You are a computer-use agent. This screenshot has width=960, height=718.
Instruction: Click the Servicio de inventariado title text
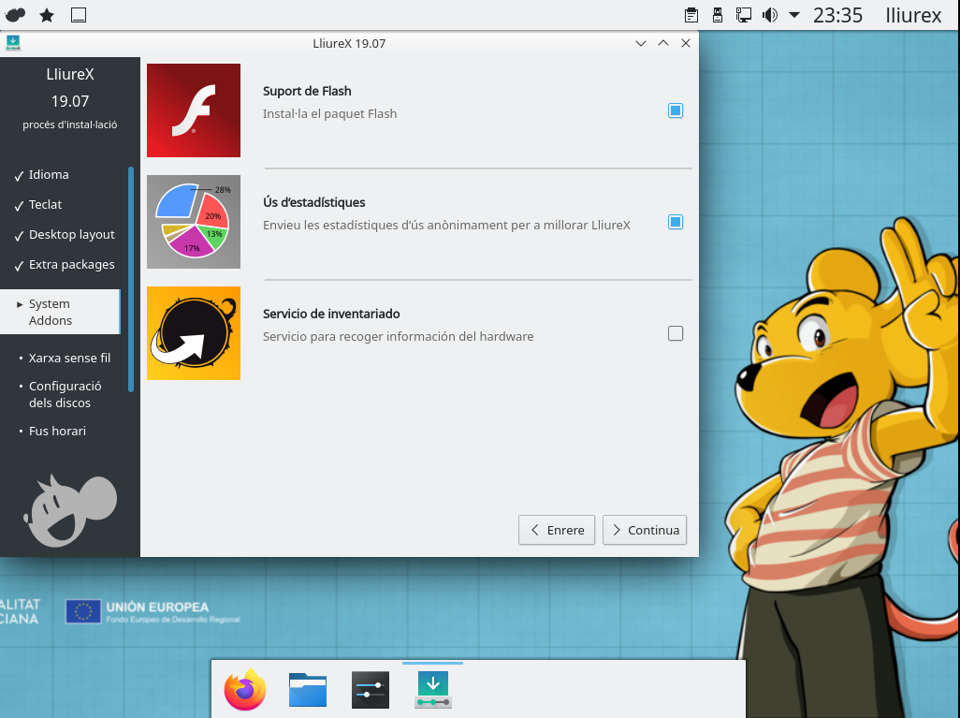click(x=331, y=315)
